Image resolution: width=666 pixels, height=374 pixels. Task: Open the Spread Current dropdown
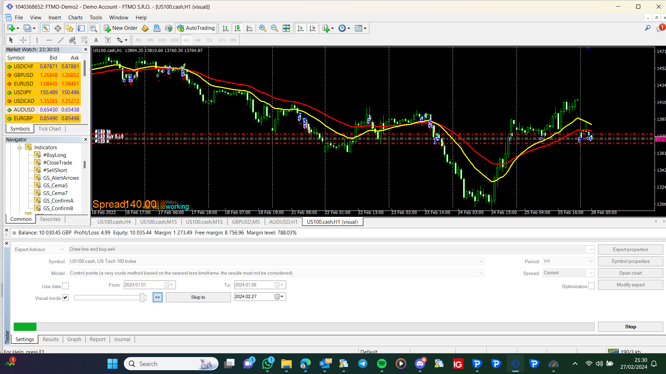(x=569, y=273)
